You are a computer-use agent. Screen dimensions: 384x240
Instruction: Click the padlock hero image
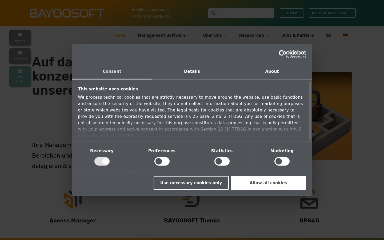[332, 116]
